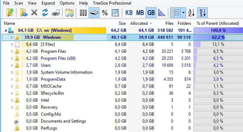The height and width of the screenshot is (132, 243).
Task: Select the Config.Msi row name
Action: 51,114
